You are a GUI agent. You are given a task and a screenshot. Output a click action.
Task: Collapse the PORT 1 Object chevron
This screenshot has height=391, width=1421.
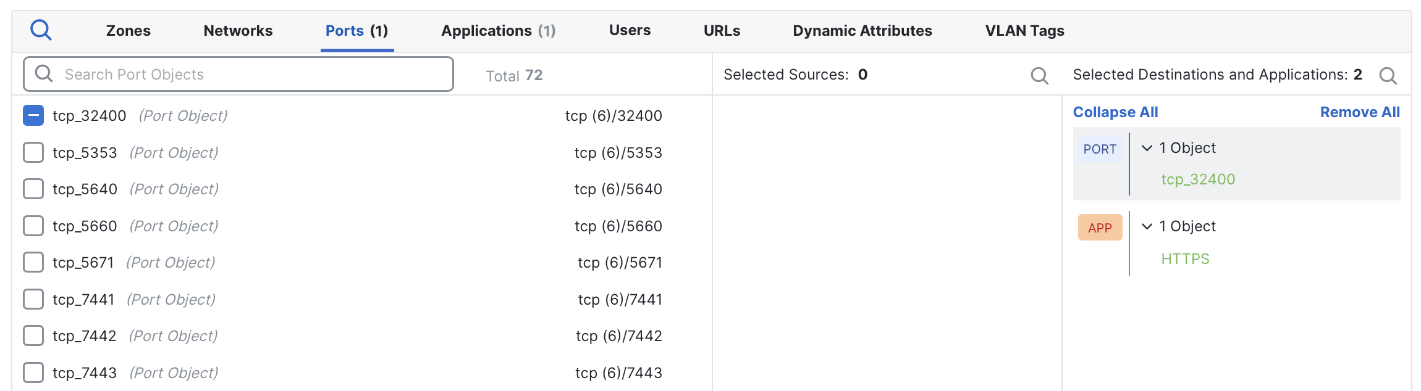click(x=1147, y=148)
